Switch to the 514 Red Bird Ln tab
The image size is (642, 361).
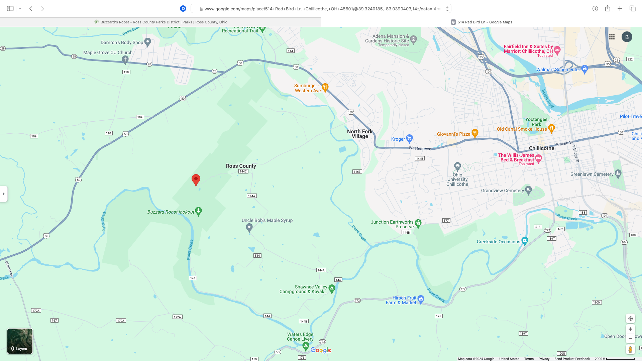(x=481, y=22)
